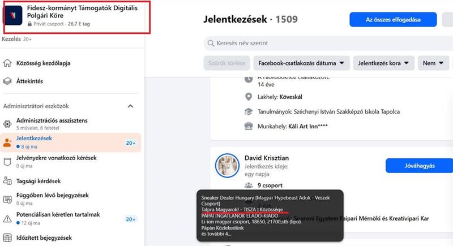
Task: Open Potenciálisan kéretlen tartalmak warning icon
Action: point(7,218)
